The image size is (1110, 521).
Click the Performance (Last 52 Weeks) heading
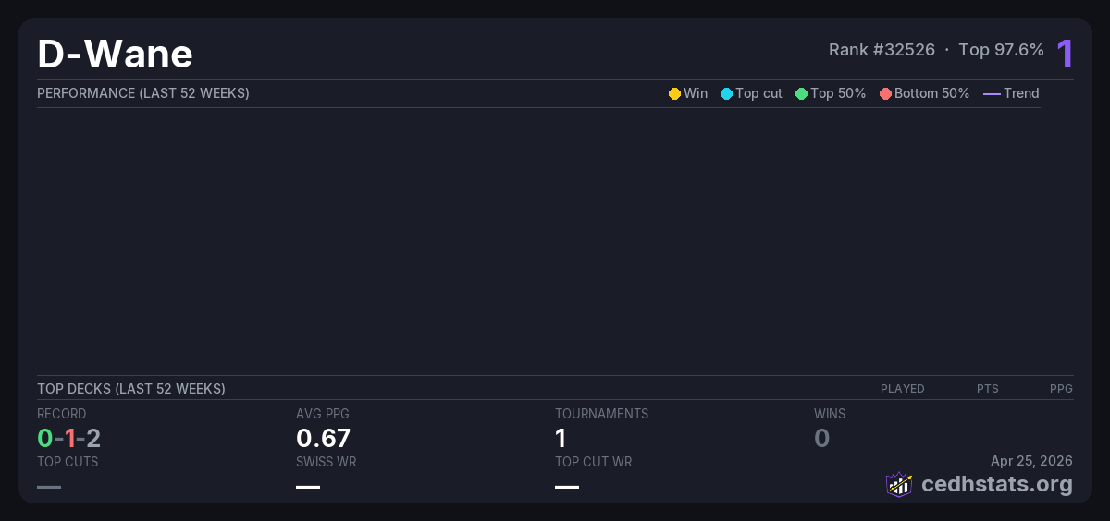(142, 93)
